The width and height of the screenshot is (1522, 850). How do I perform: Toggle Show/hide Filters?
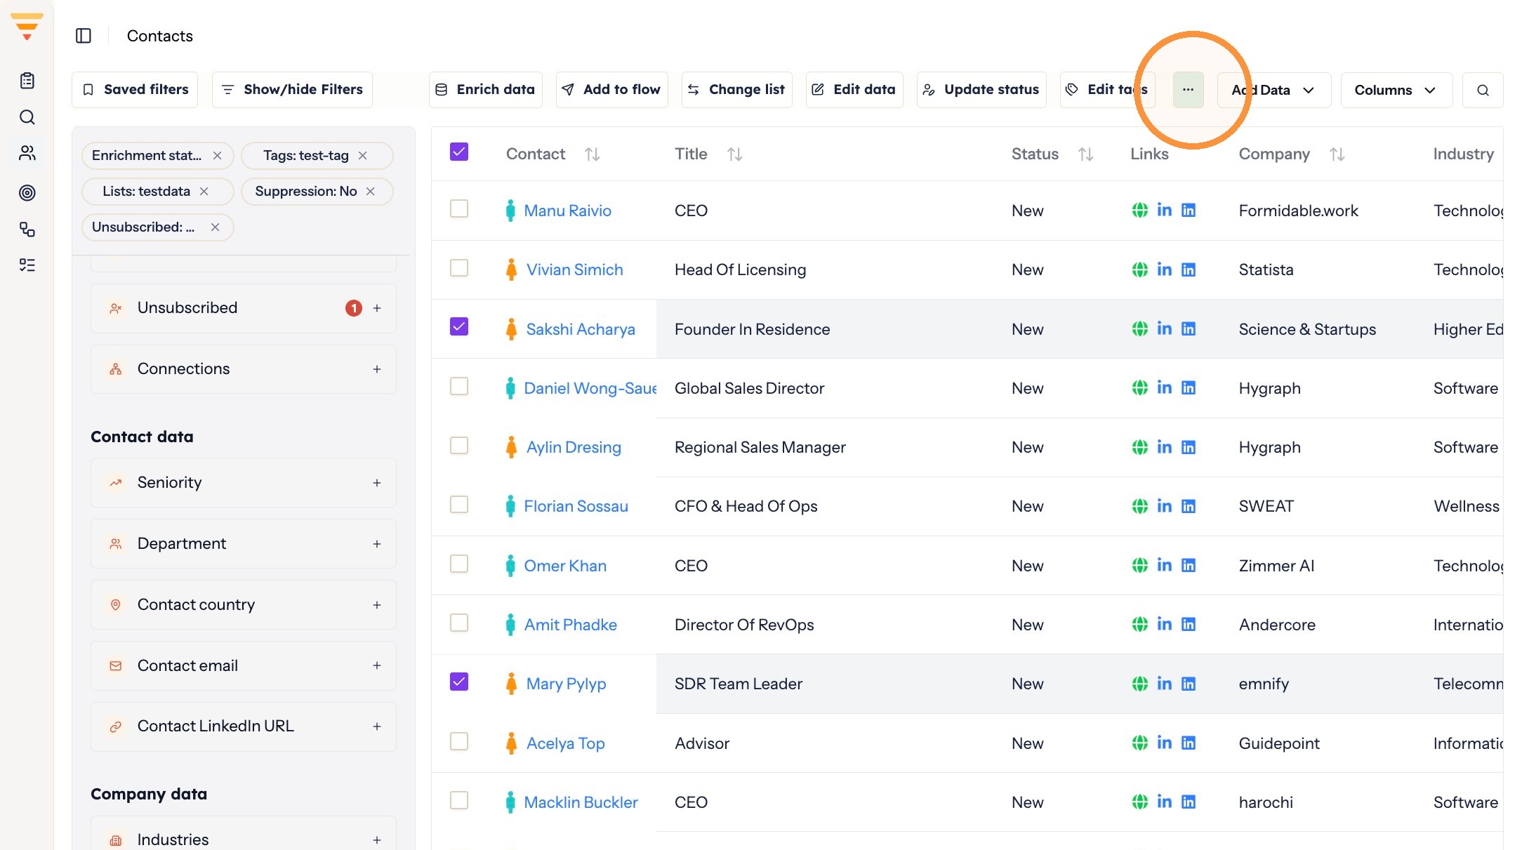(x=292, y=90)
